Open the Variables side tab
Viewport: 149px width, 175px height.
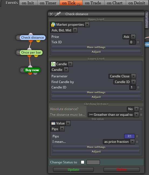click(147, 20)
